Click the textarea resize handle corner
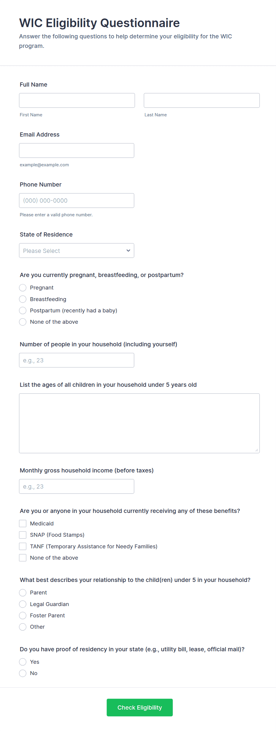 [257, 450]
